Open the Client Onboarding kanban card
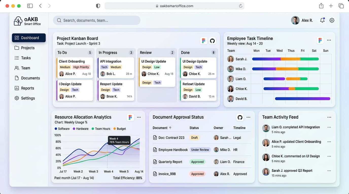 pyautogui.click(x=75, y=68)
